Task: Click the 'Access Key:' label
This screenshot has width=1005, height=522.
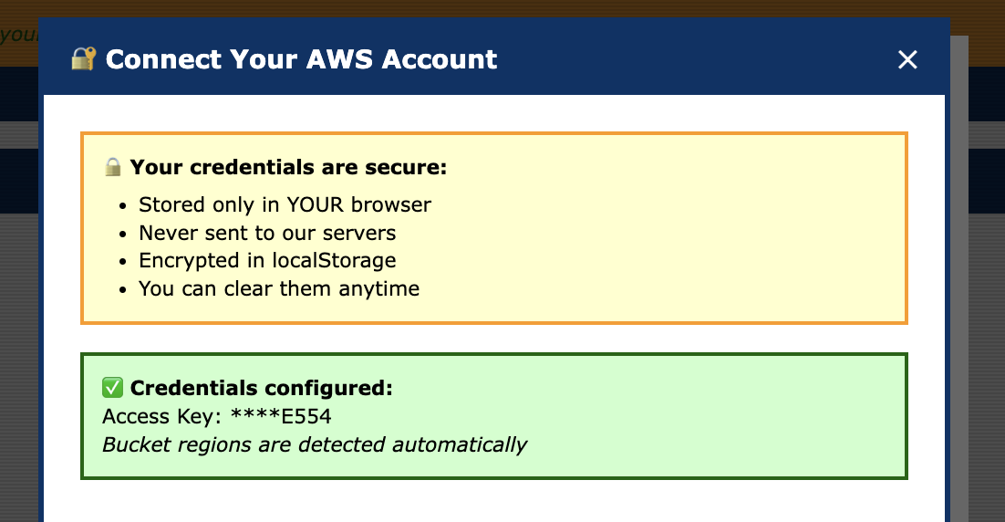Action: pos(162,417)
